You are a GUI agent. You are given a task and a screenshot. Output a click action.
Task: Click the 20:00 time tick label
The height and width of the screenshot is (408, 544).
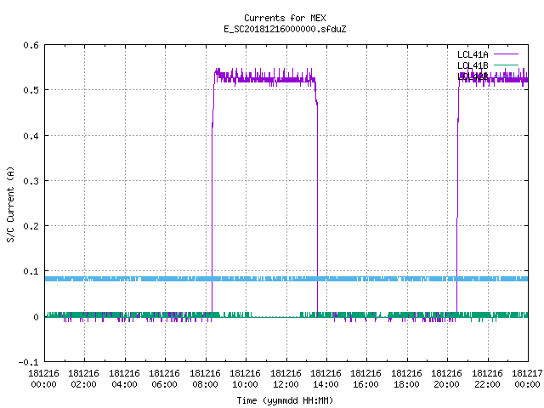point(446,384)
